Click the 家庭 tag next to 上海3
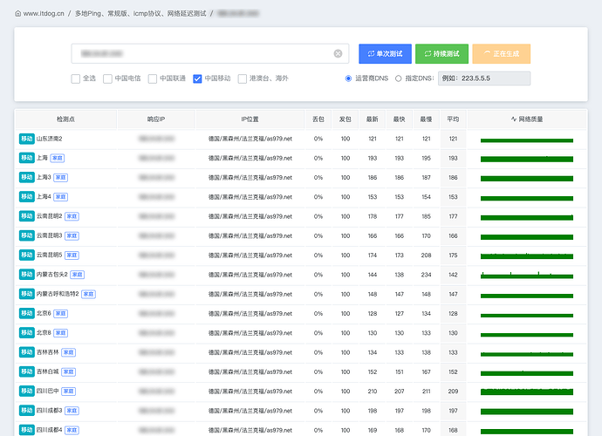The height and width of the screenshot is (436, 602). (61, 177)
